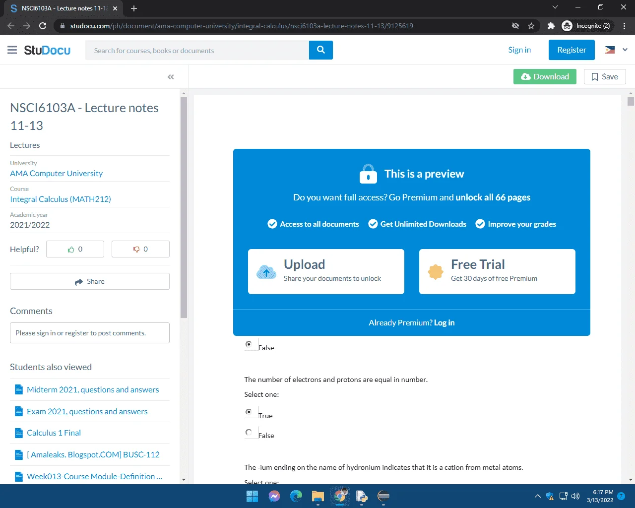
Task: Open the StuDocu hamburger menu
Action: point(12,50)
